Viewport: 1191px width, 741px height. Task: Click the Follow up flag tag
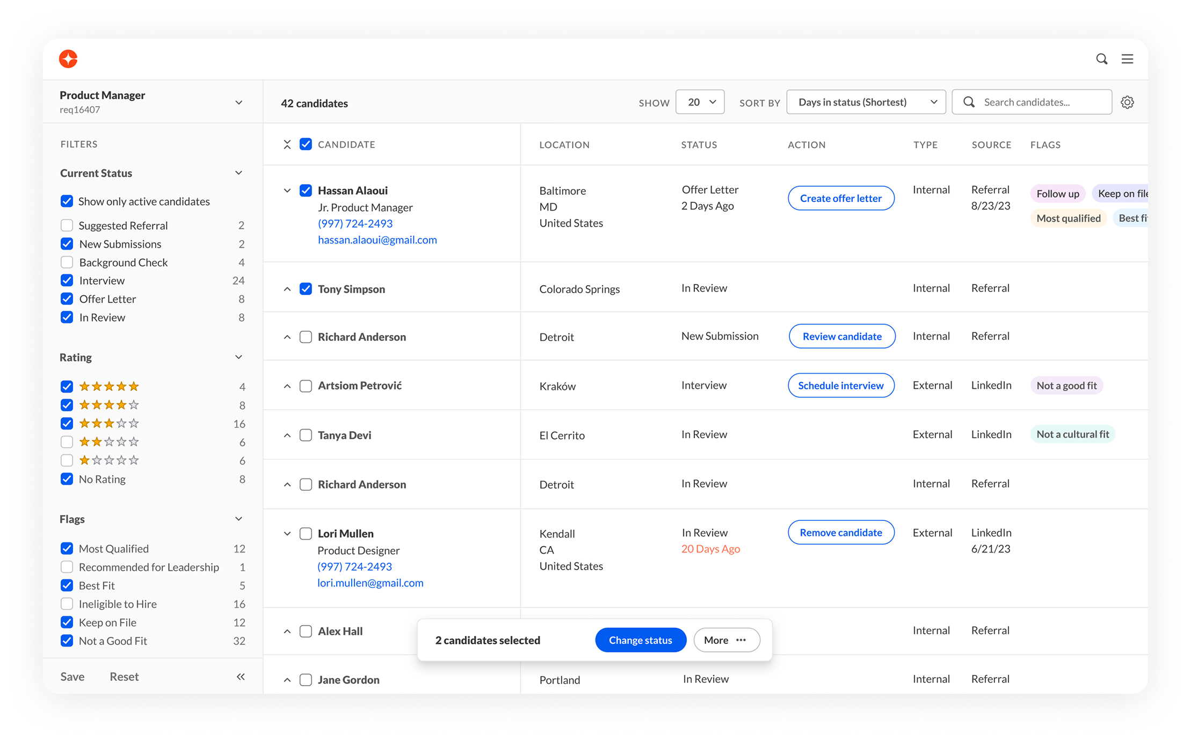(1057, 194)
